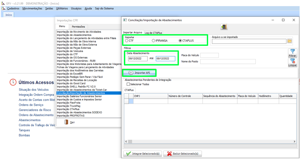This screenshot has width=302, height=163.
Task: Switch to the Log de CTAPlus tab
Action: click(x=153, y=33)
